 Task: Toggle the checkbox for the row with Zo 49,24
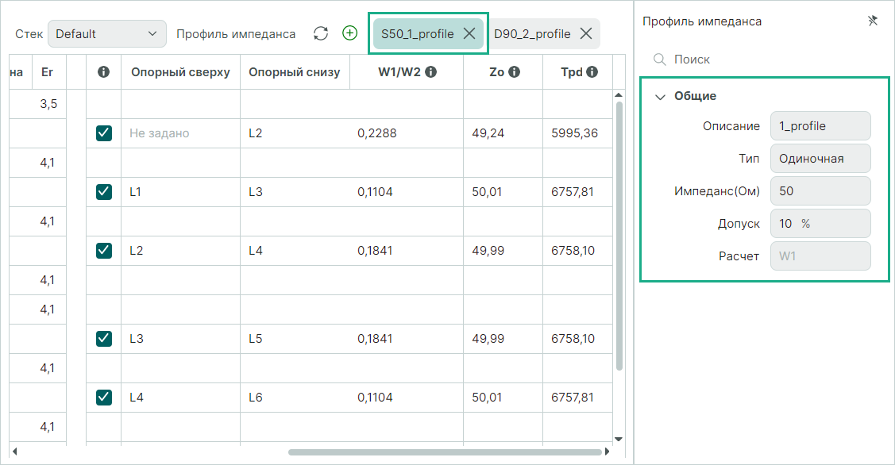(x=104, y=133)
